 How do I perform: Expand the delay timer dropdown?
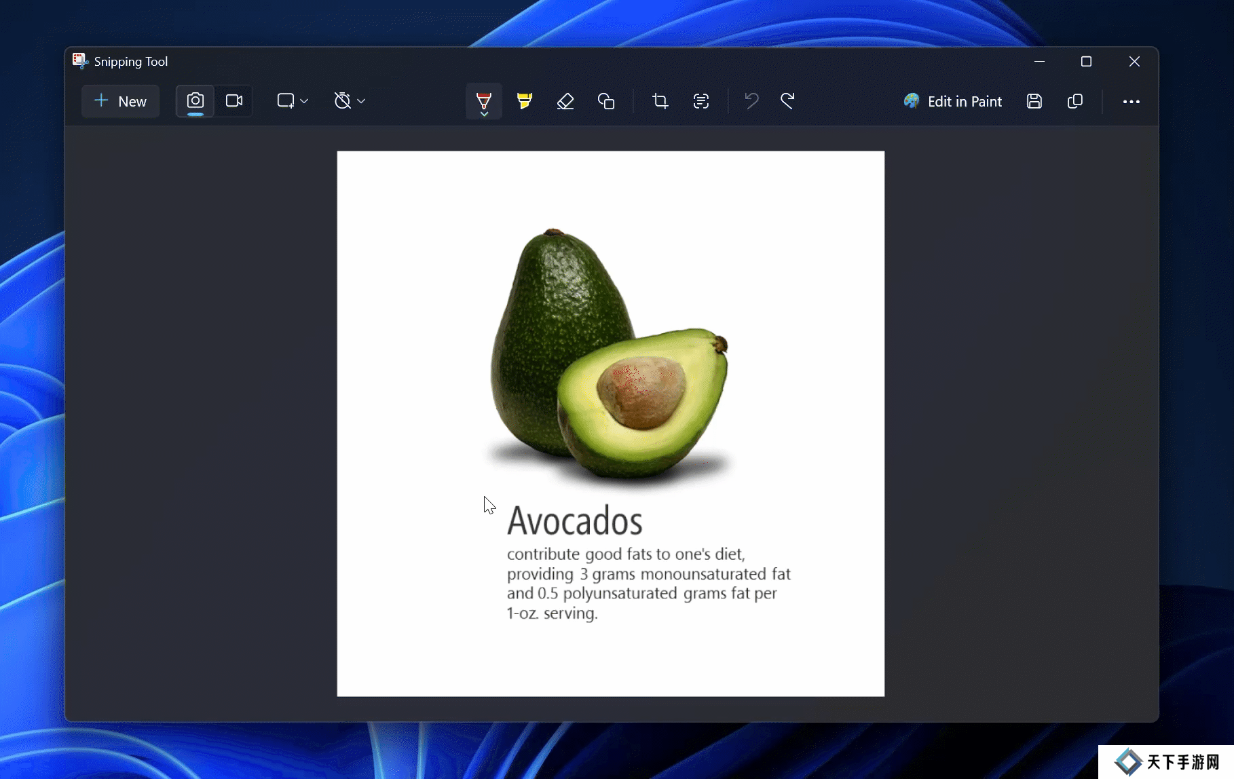click(350, 101)
